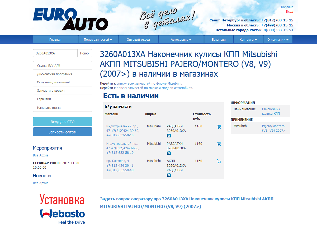Open the Оптовый отдел menu item

(138, 40)
